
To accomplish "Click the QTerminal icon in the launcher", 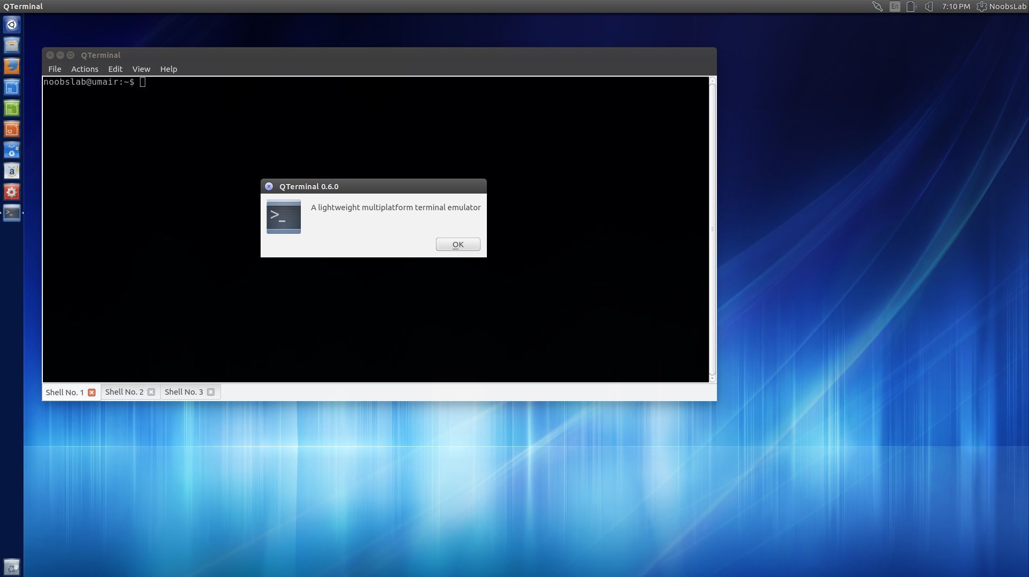I will point(12,213).
